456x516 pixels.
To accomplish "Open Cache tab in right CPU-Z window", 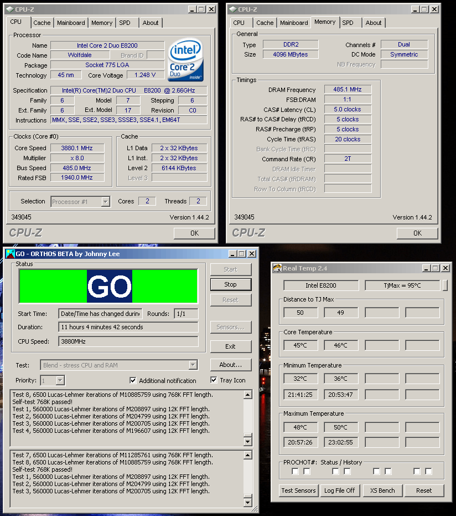I will coord(265,23).
